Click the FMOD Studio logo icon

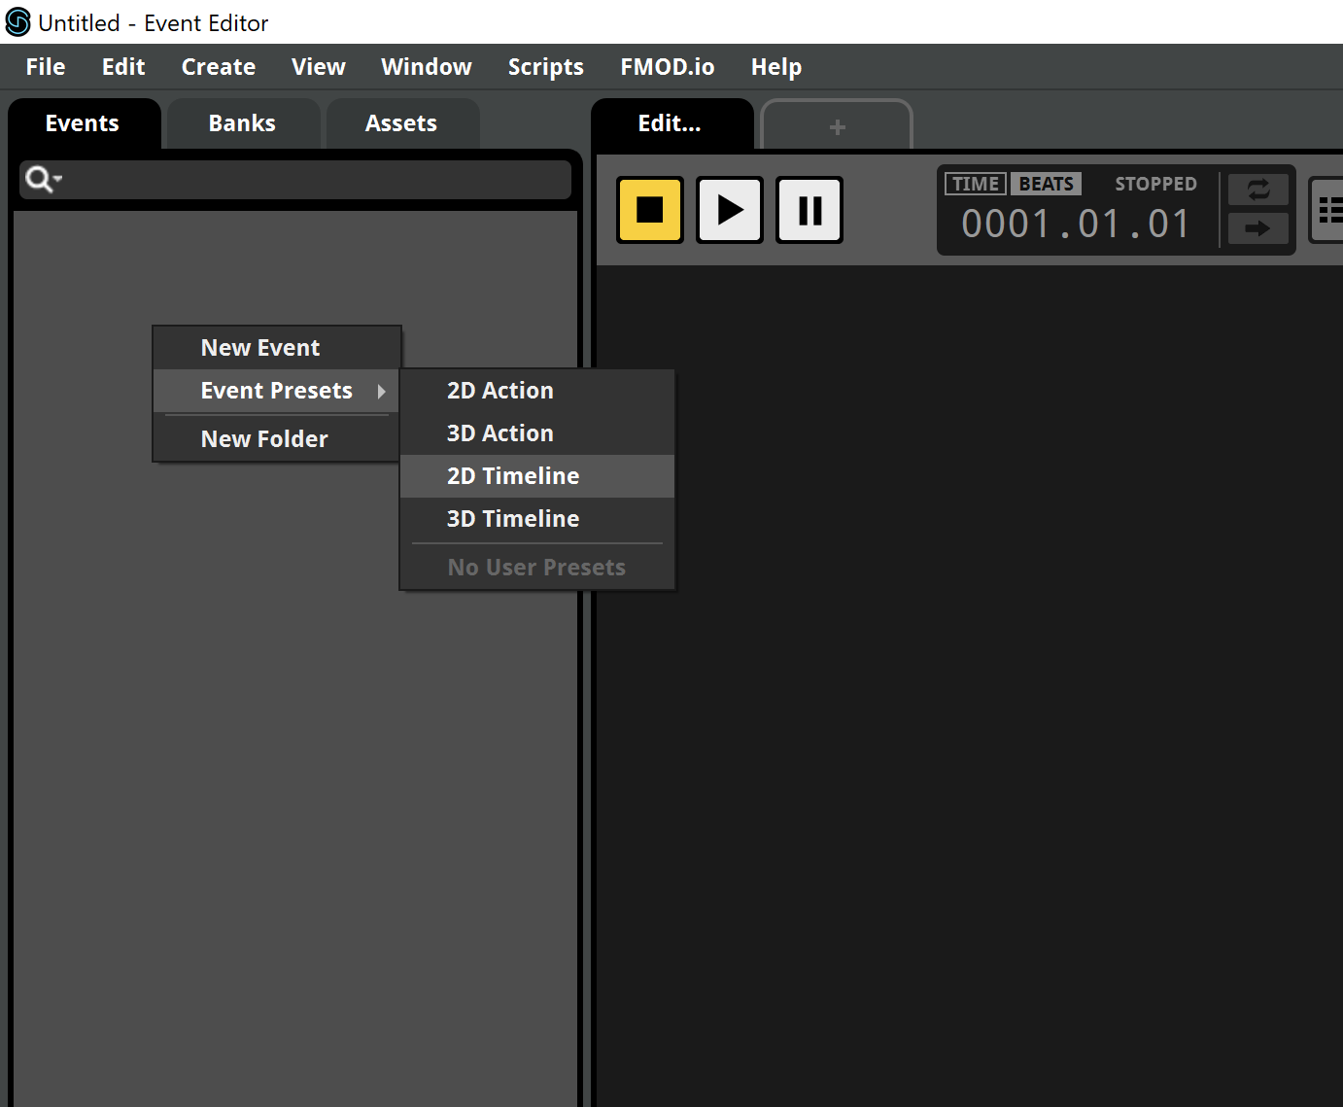point(17,21)
